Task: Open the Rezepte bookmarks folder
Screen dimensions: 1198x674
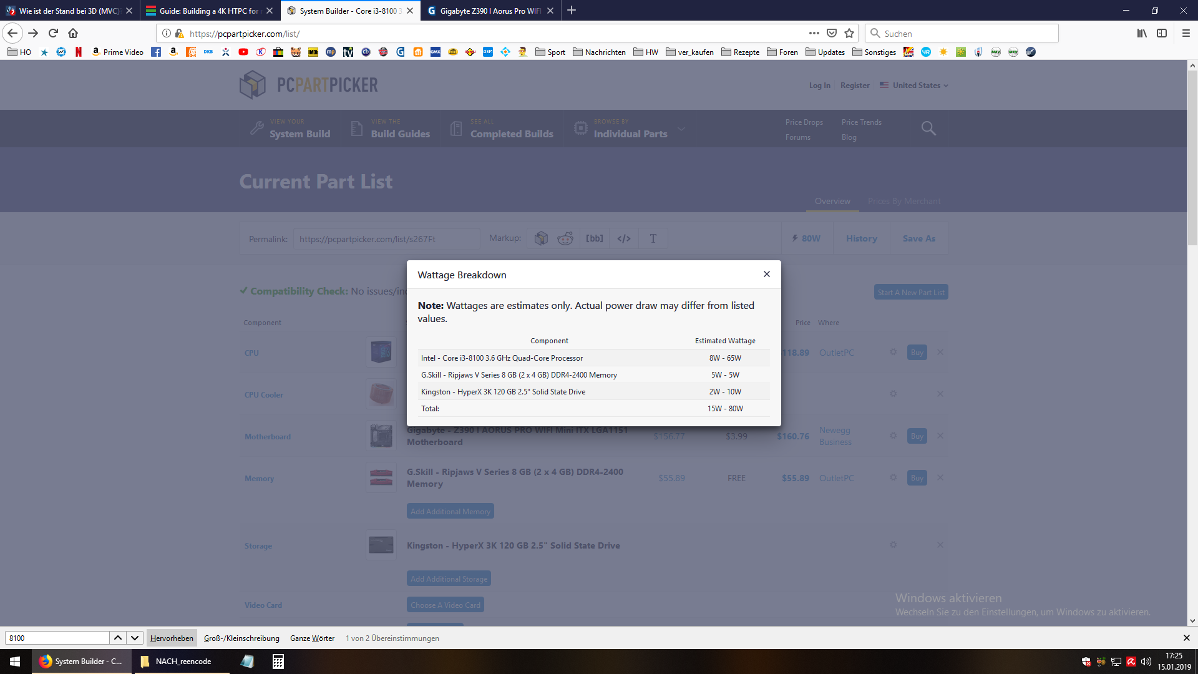Action: pos(741,52)
